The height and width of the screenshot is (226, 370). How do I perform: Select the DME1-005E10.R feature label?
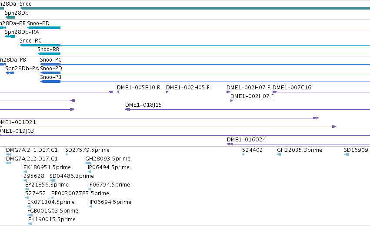coord(139,88)
